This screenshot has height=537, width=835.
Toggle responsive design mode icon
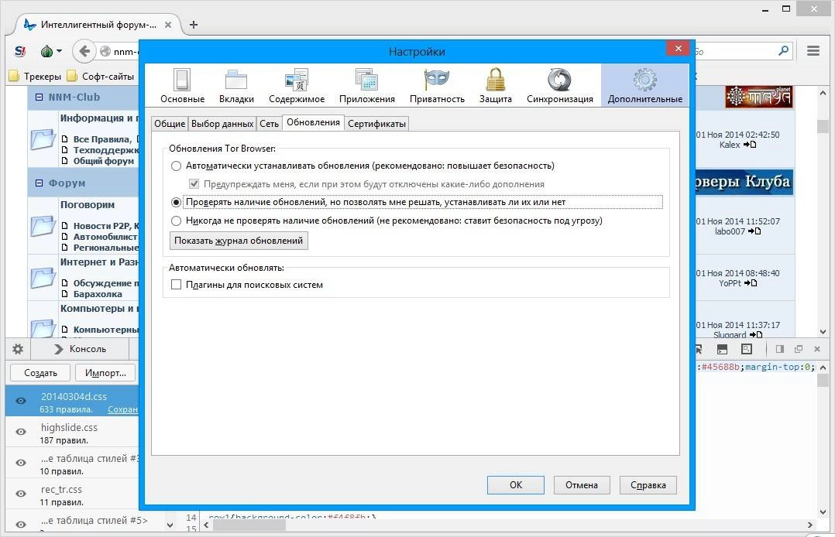pos(747,349)
